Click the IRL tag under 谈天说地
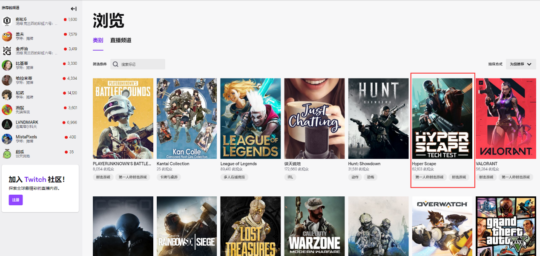Screen dimensions: 540x256 [290, 177]
